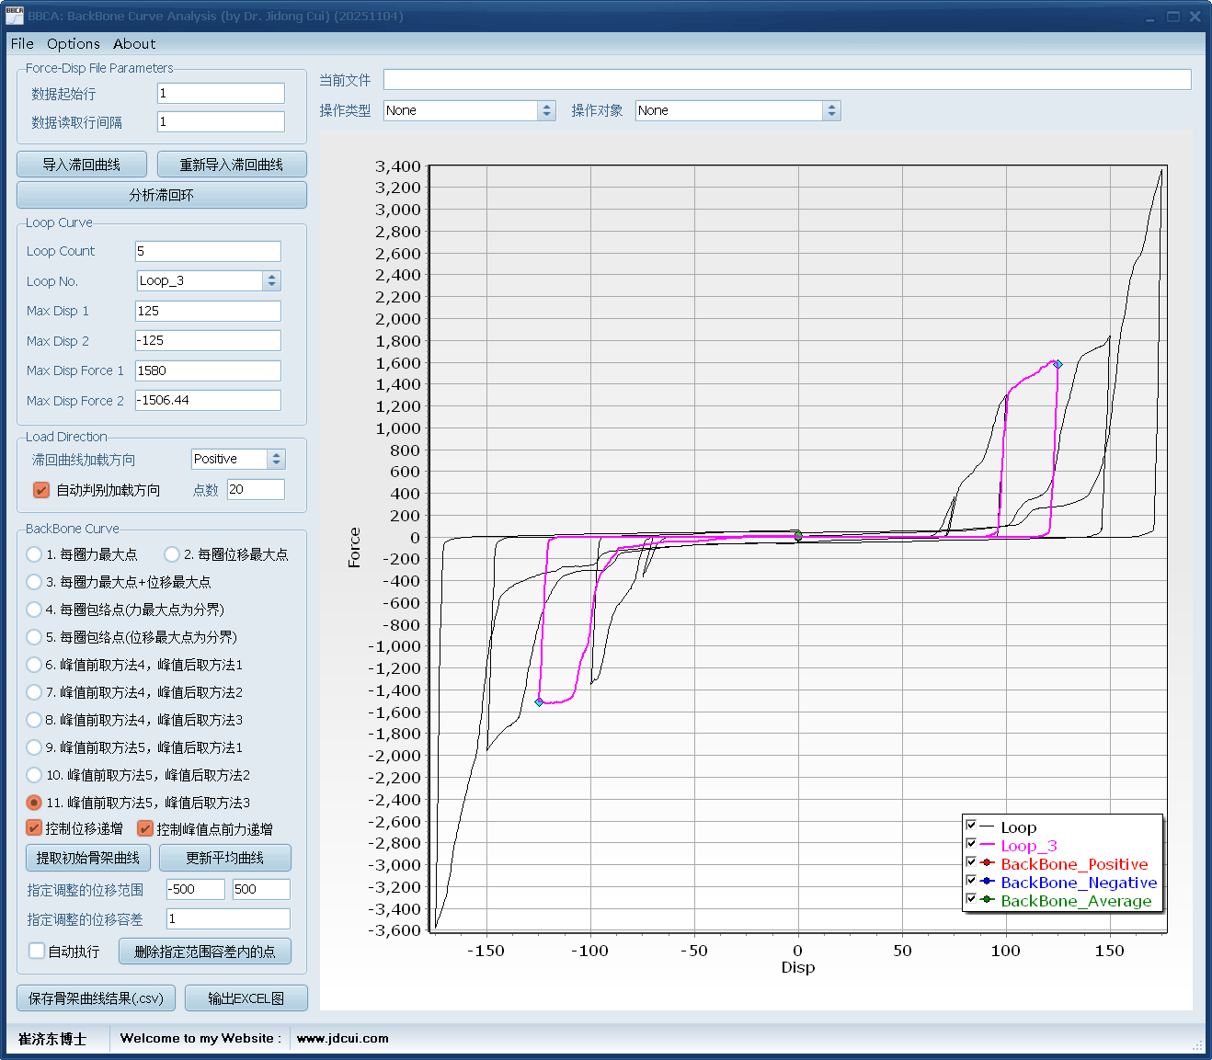Click the BackBone_Negative blue legend marker
Screen dimensions: 1212x1060
[x=987, y=882]
